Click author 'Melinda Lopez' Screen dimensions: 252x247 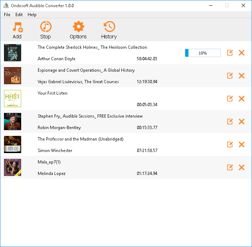(x=51, y=174)
